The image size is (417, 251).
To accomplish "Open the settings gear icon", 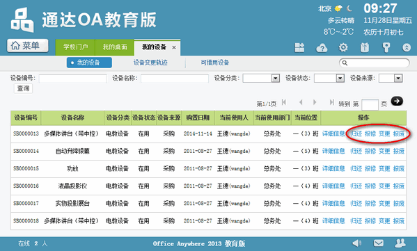I will click(x=343, y=47).
